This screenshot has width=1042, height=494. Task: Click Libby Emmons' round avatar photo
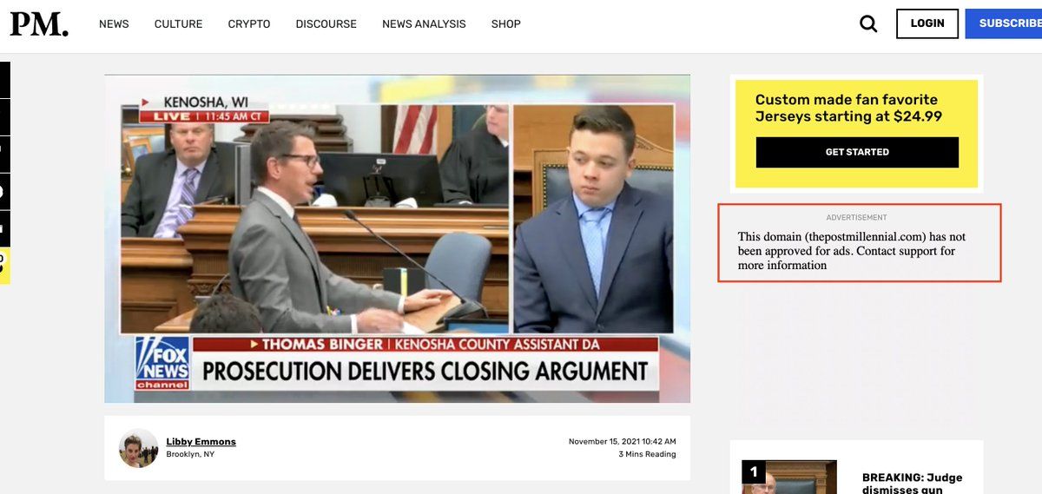click(x=138, y=448)
